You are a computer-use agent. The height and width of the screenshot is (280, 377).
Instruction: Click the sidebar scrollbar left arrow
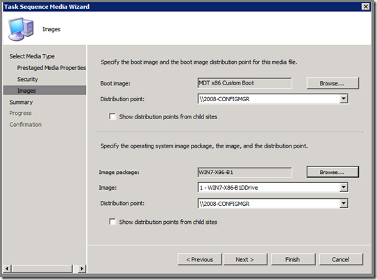[x=7, y=268]
